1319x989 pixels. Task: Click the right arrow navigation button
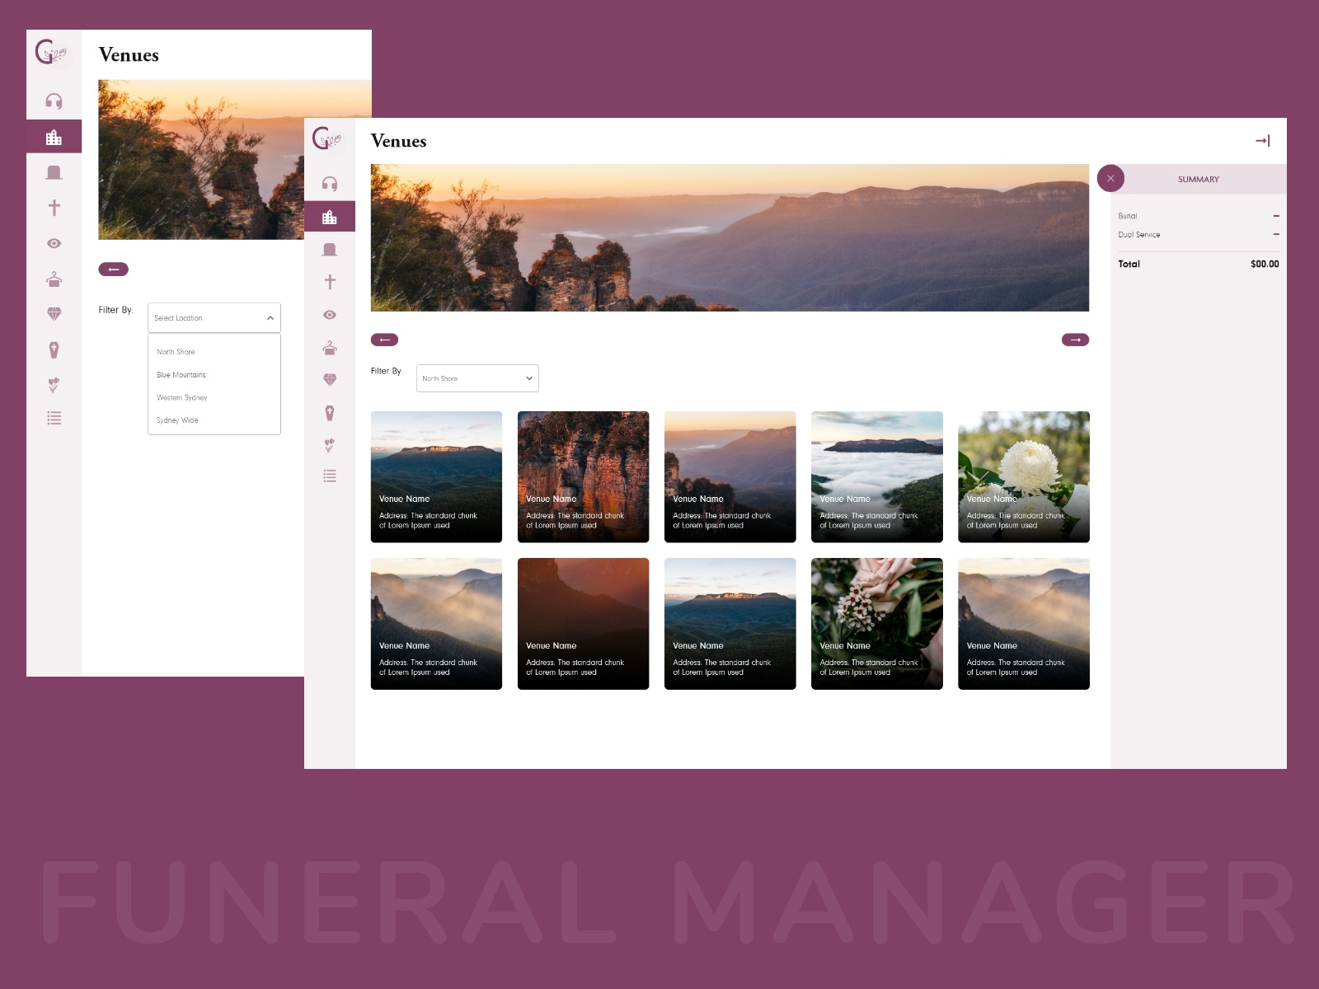coord(1075,339)
